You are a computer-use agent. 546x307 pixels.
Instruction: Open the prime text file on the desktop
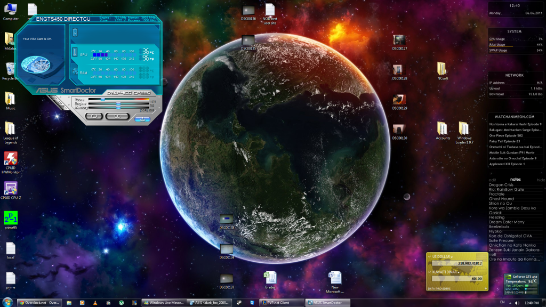point(11,280)
